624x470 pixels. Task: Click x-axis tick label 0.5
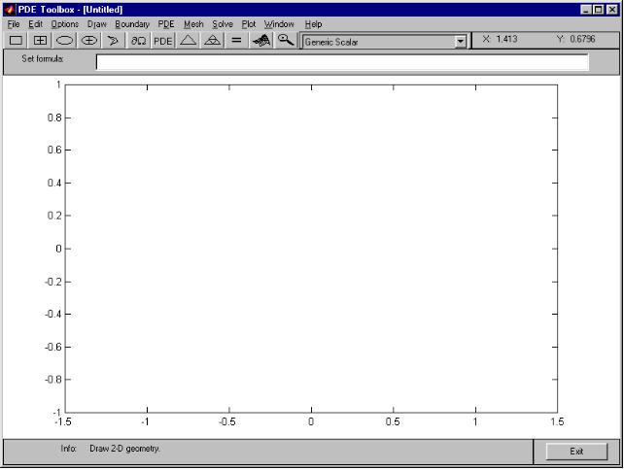393,421
